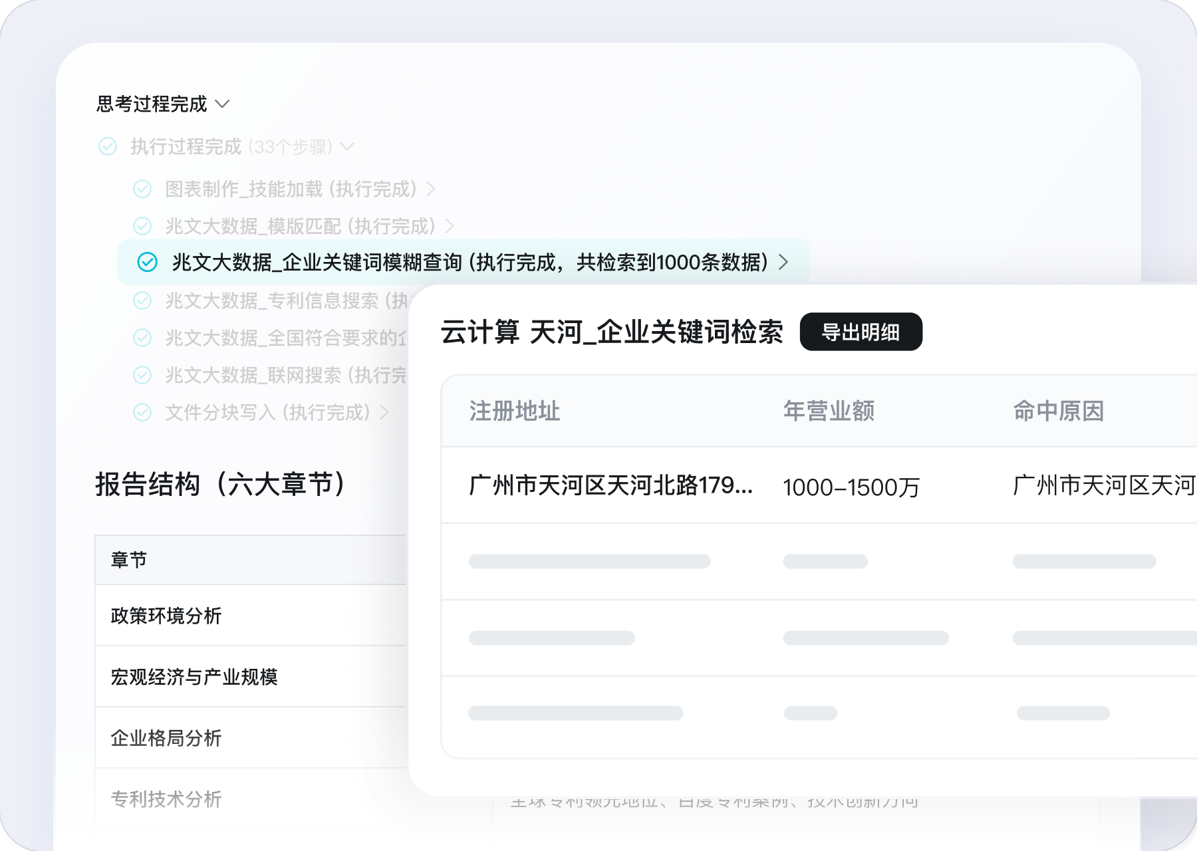Click address cell 广州市天河区天河北路179...
This screenshot has width=1197, height=851.
coord(611,485)
